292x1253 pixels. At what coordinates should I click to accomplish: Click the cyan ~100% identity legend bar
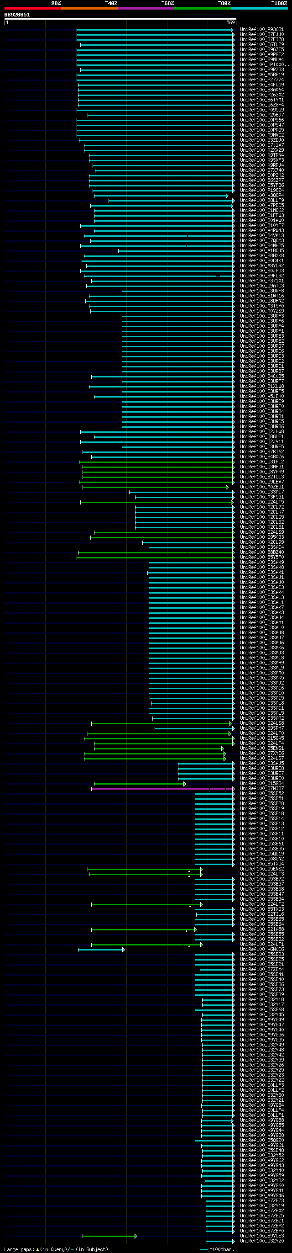260,8
